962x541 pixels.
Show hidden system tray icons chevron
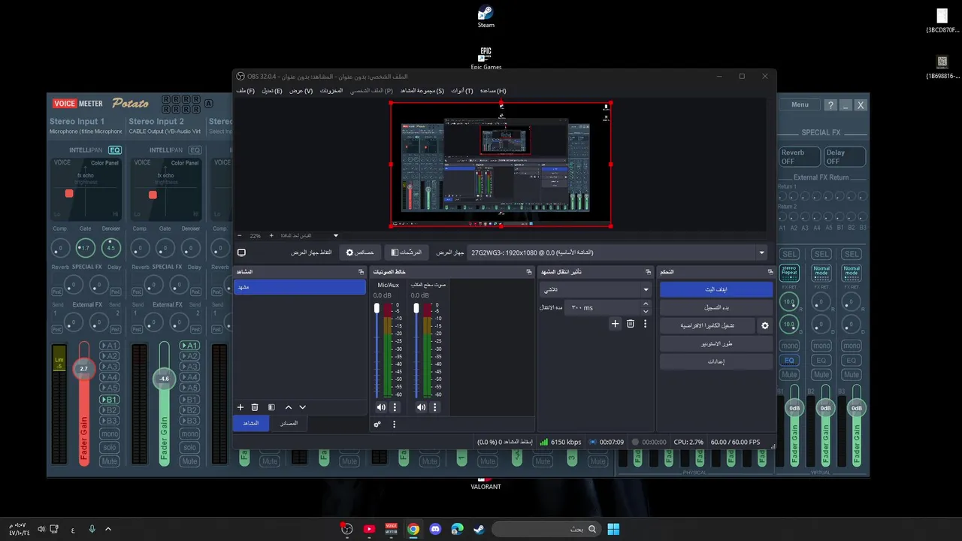pos(108,529)
